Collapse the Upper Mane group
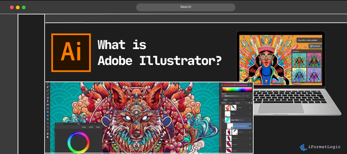This screenshot has height=154, width=347. [224, 120]
